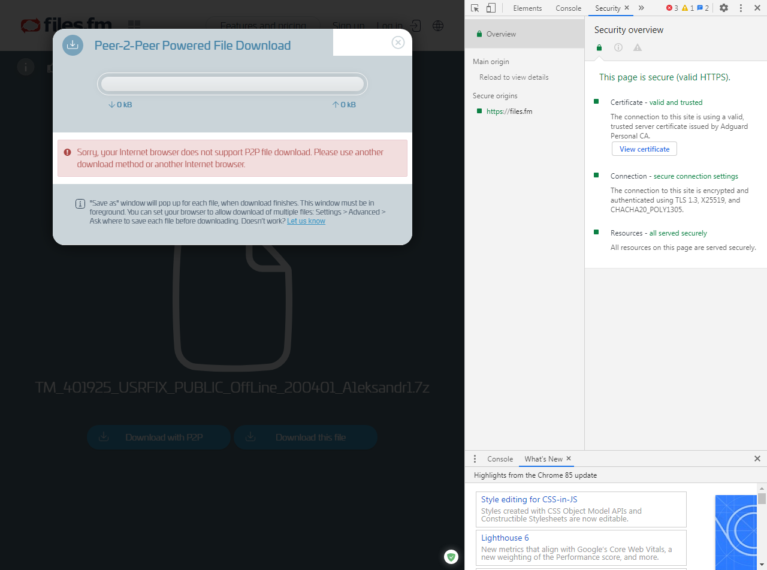Open DevTools settings gear icon
Viewport: 767px width, 570px height.
coord(724,8)
